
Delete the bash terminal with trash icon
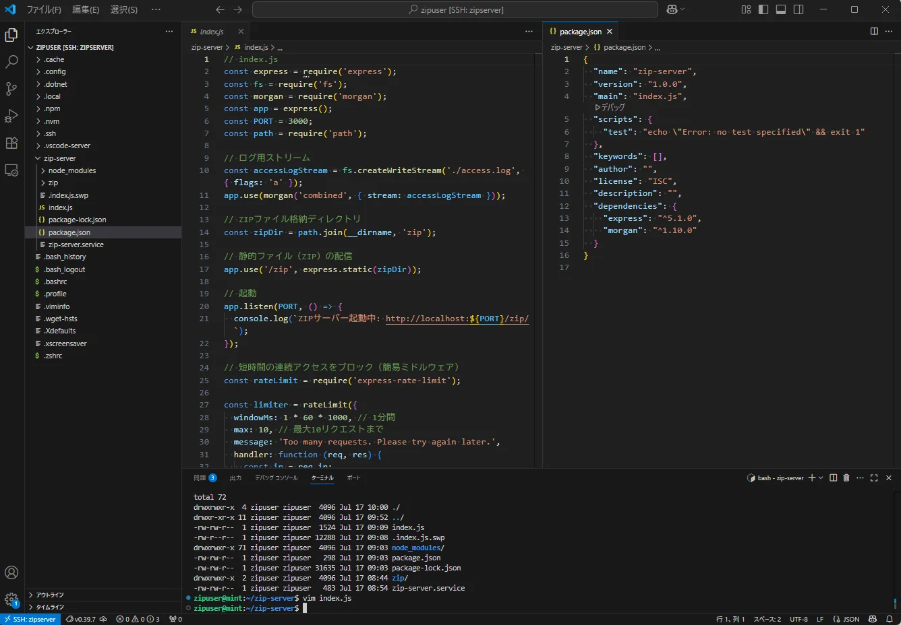coord(846,478)
